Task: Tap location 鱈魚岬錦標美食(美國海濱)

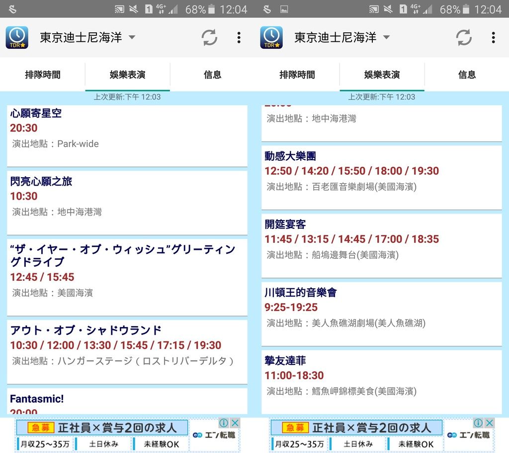Action: point(341,391)
